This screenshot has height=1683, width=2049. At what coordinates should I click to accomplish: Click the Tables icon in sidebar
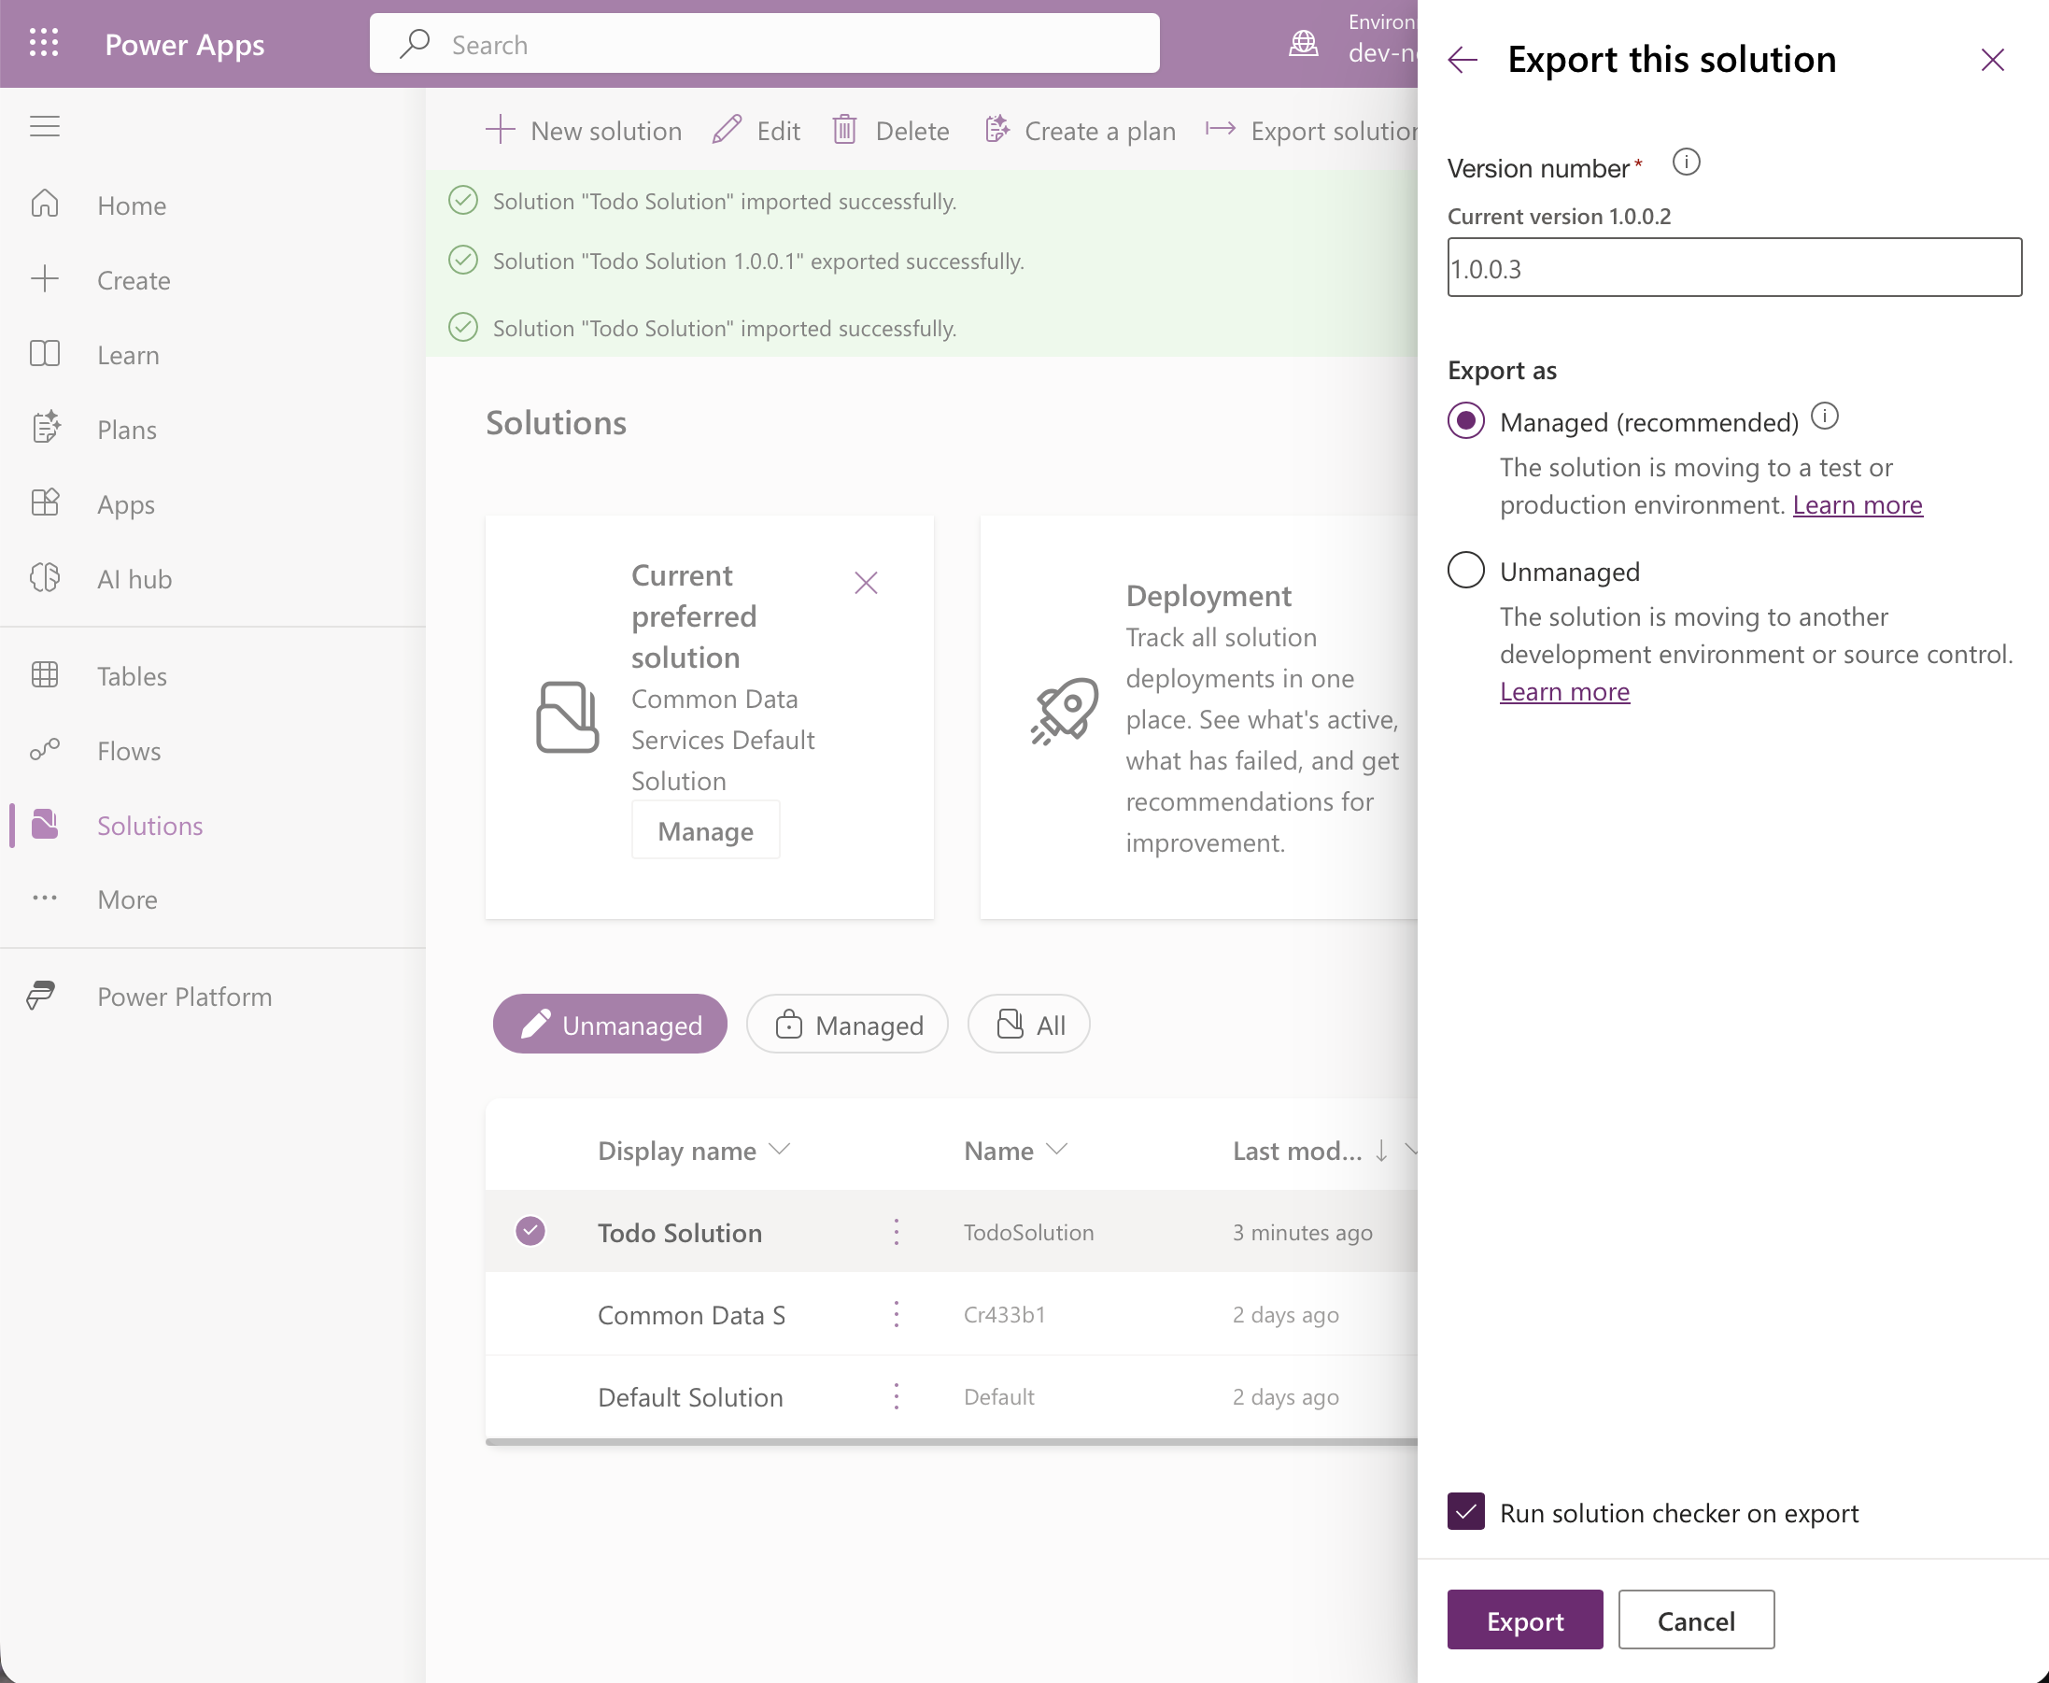tap(45, 674)
